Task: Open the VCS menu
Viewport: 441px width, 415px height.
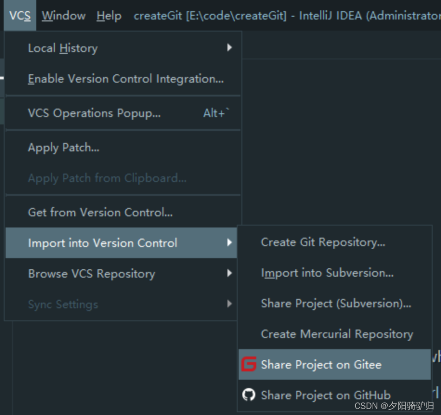Action: coord(20,15)
